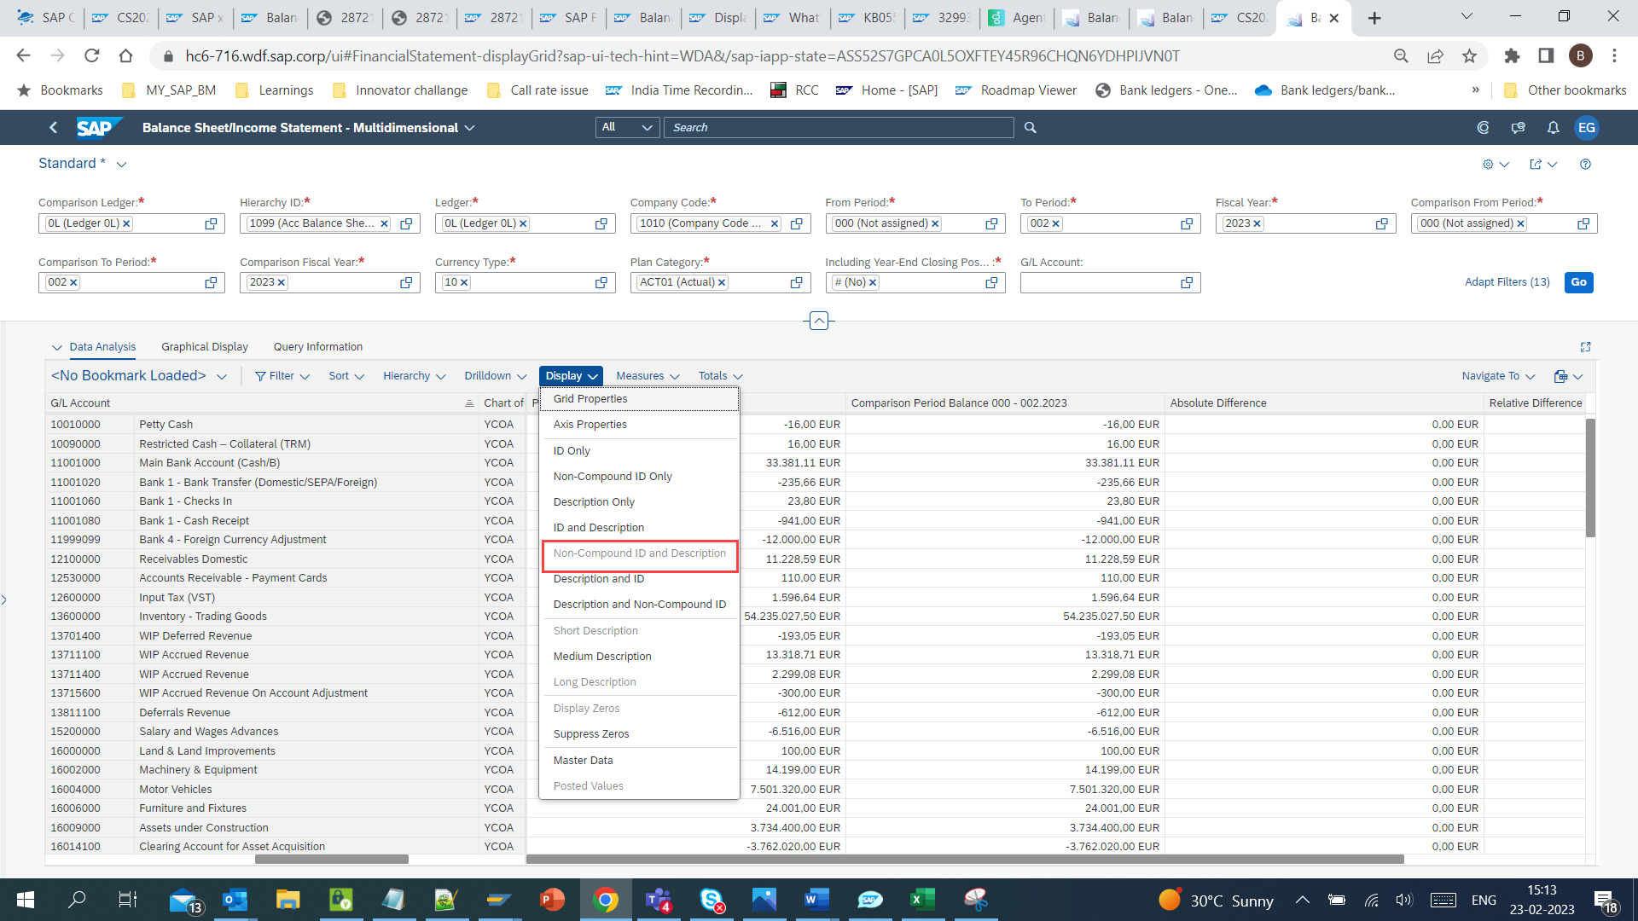
Task: Click the SAP Fiori back arrow
Action: click(53, 128)
